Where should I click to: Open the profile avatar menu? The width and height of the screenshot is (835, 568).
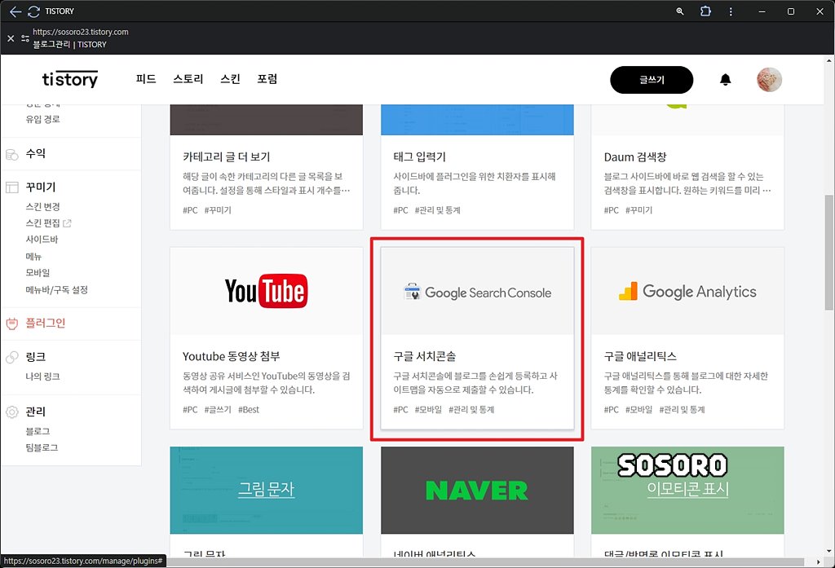pyautogui.click(x=769, y=80)
